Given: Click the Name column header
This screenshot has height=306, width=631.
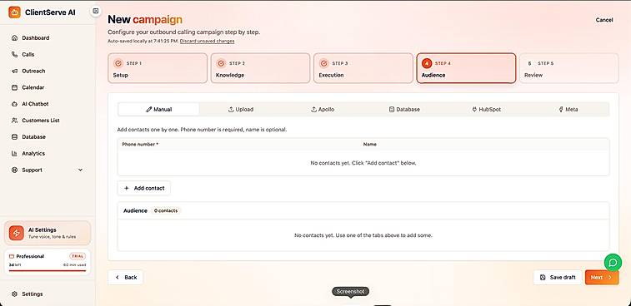Looking at the screenshot, I should point(370,144).
